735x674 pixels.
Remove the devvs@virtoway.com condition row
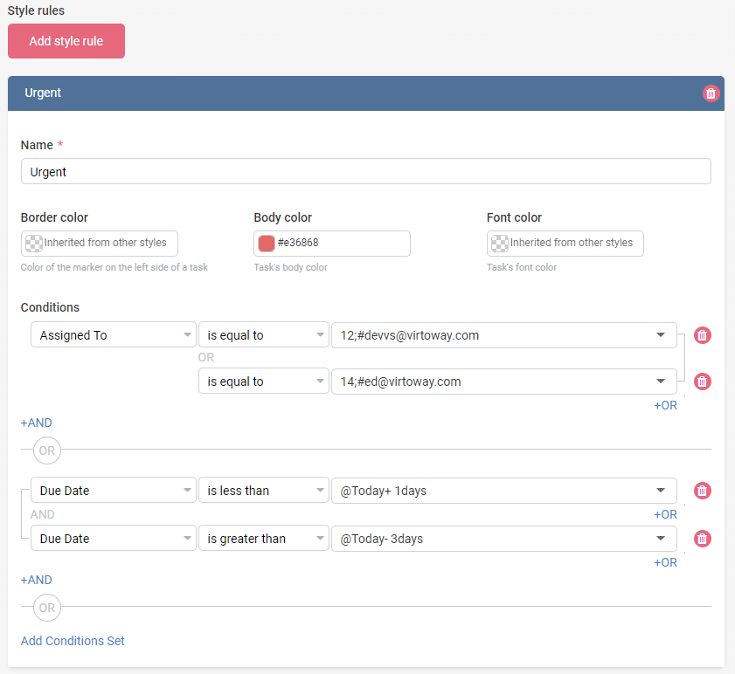point(702,335)
